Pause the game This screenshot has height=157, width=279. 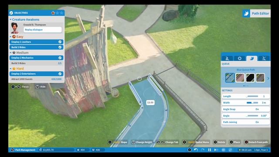pos(210,150)
